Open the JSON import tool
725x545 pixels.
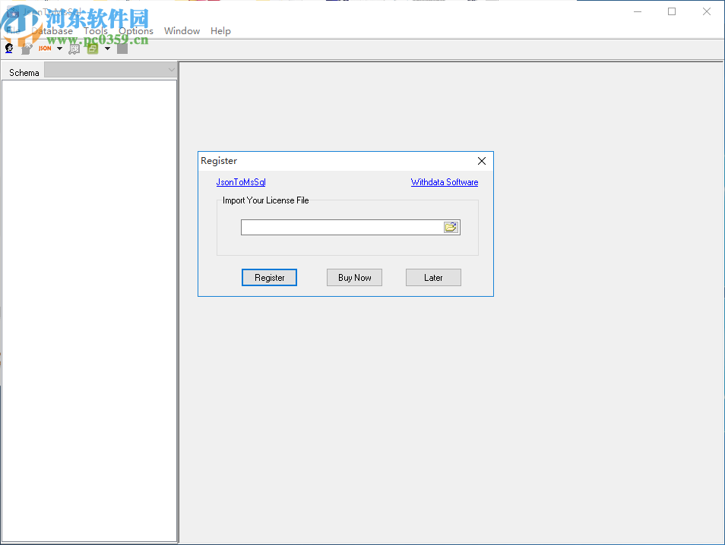pyautogui.click(x=44, y=48)
